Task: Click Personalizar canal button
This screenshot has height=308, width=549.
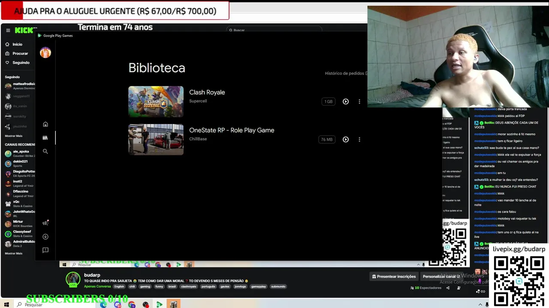Action: [441, 276]
